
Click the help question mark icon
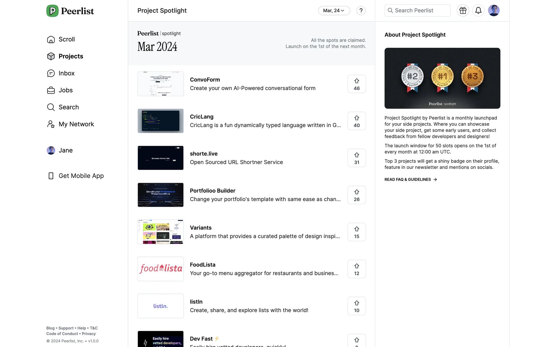pyautogui.click(x=361, y=11)
